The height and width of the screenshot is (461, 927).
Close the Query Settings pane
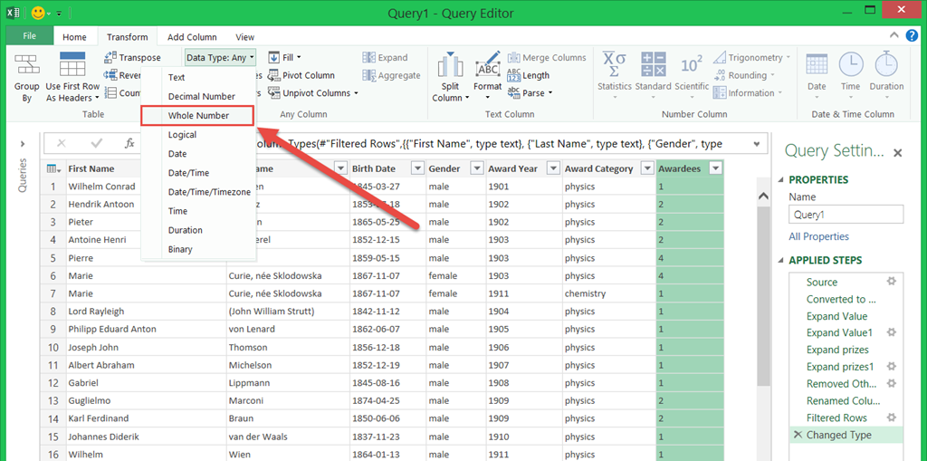(x=897, y=153)
